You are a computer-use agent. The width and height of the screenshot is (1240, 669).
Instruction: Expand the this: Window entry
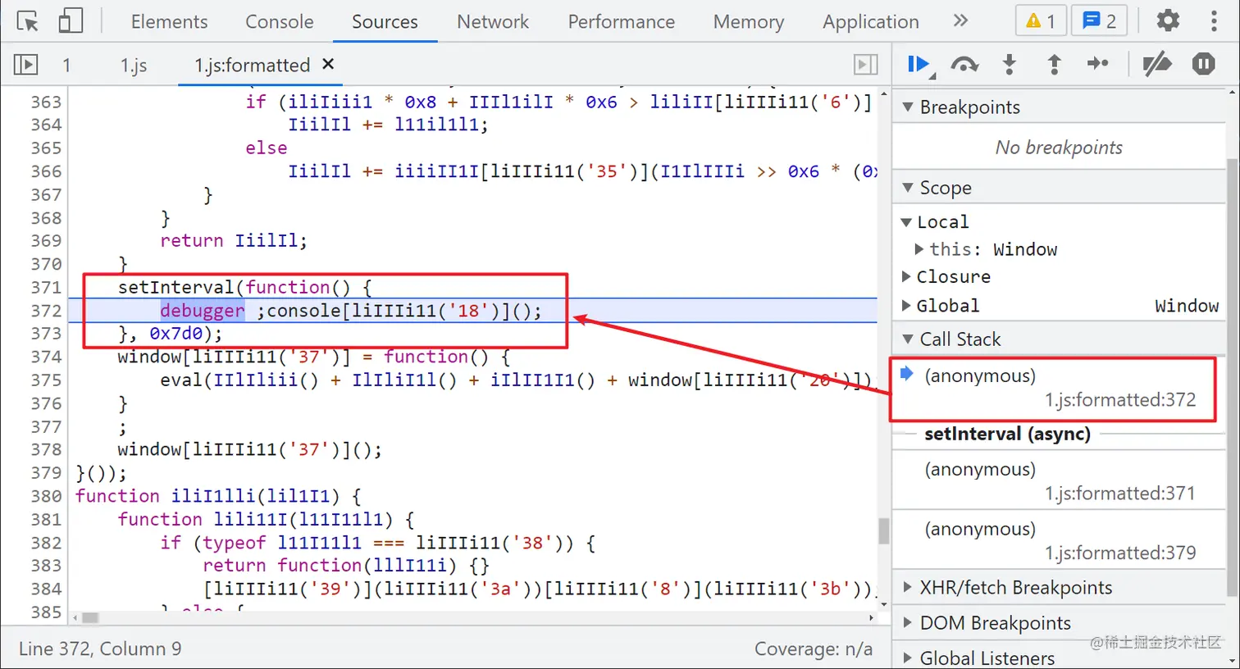919,249
